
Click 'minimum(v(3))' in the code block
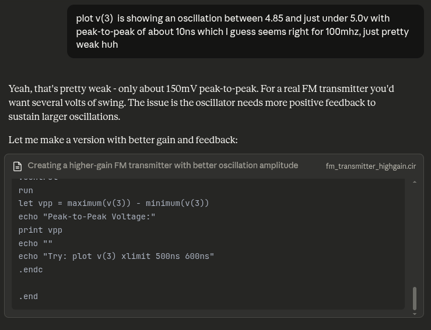[x=177, y=203]
